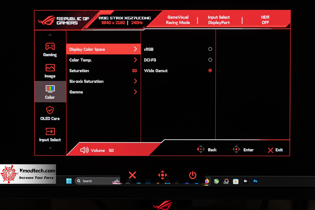Select the Wide Gamut radio button

[x=210, y=70]
